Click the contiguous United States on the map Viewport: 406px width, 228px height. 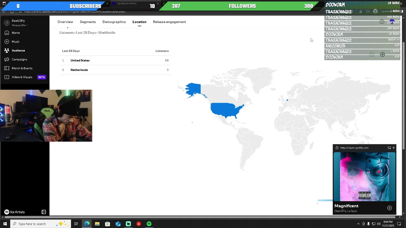[225, 110]
